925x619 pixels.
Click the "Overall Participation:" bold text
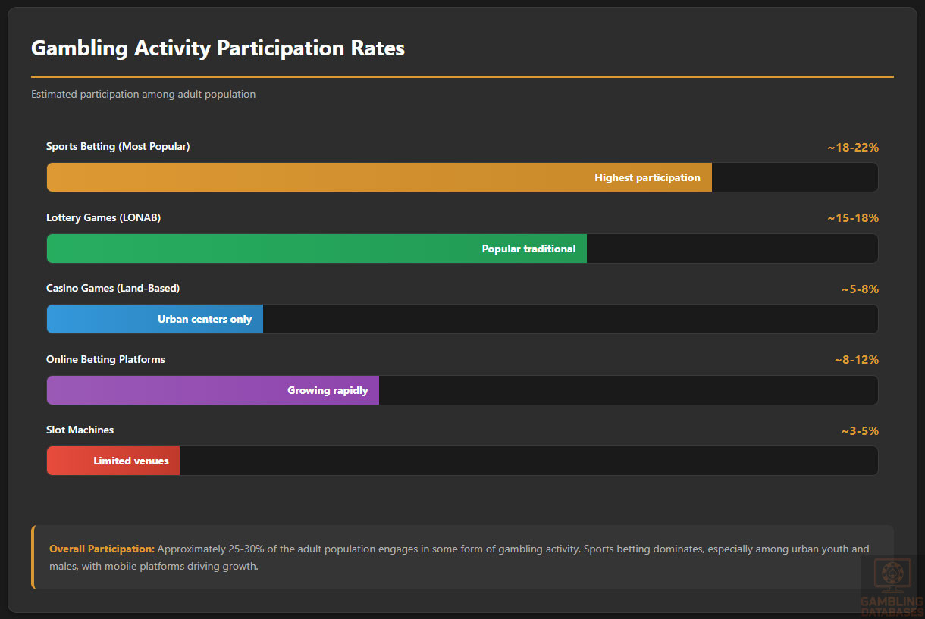pyautogui.click(x=102, y=549)
